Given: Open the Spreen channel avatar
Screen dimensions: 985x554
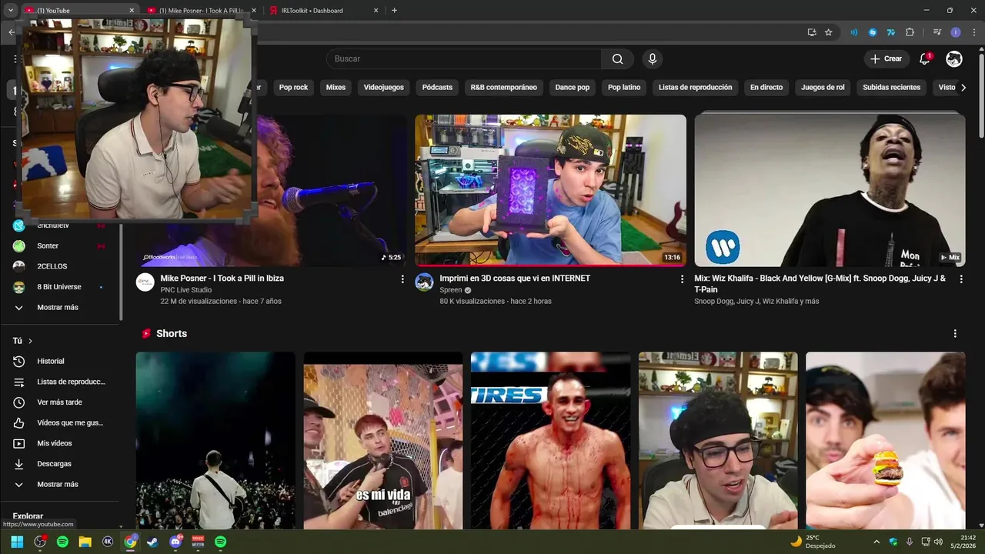Looking at the screenshot, I should (424, 282).
